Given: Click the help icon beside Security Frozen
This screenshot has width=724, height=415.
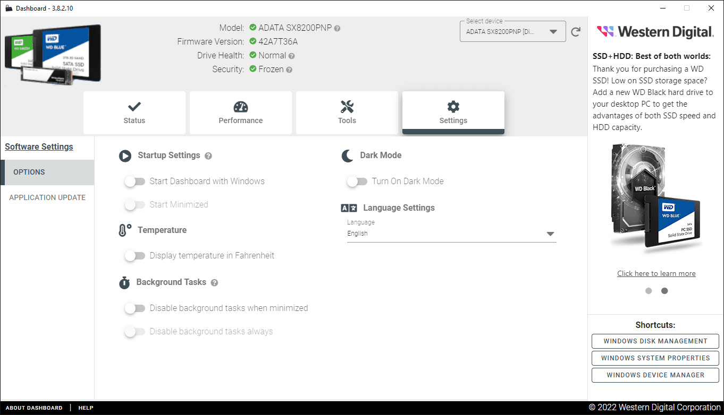Looking at the screenshot, I should pyautogui.click(x=289, y=70).
